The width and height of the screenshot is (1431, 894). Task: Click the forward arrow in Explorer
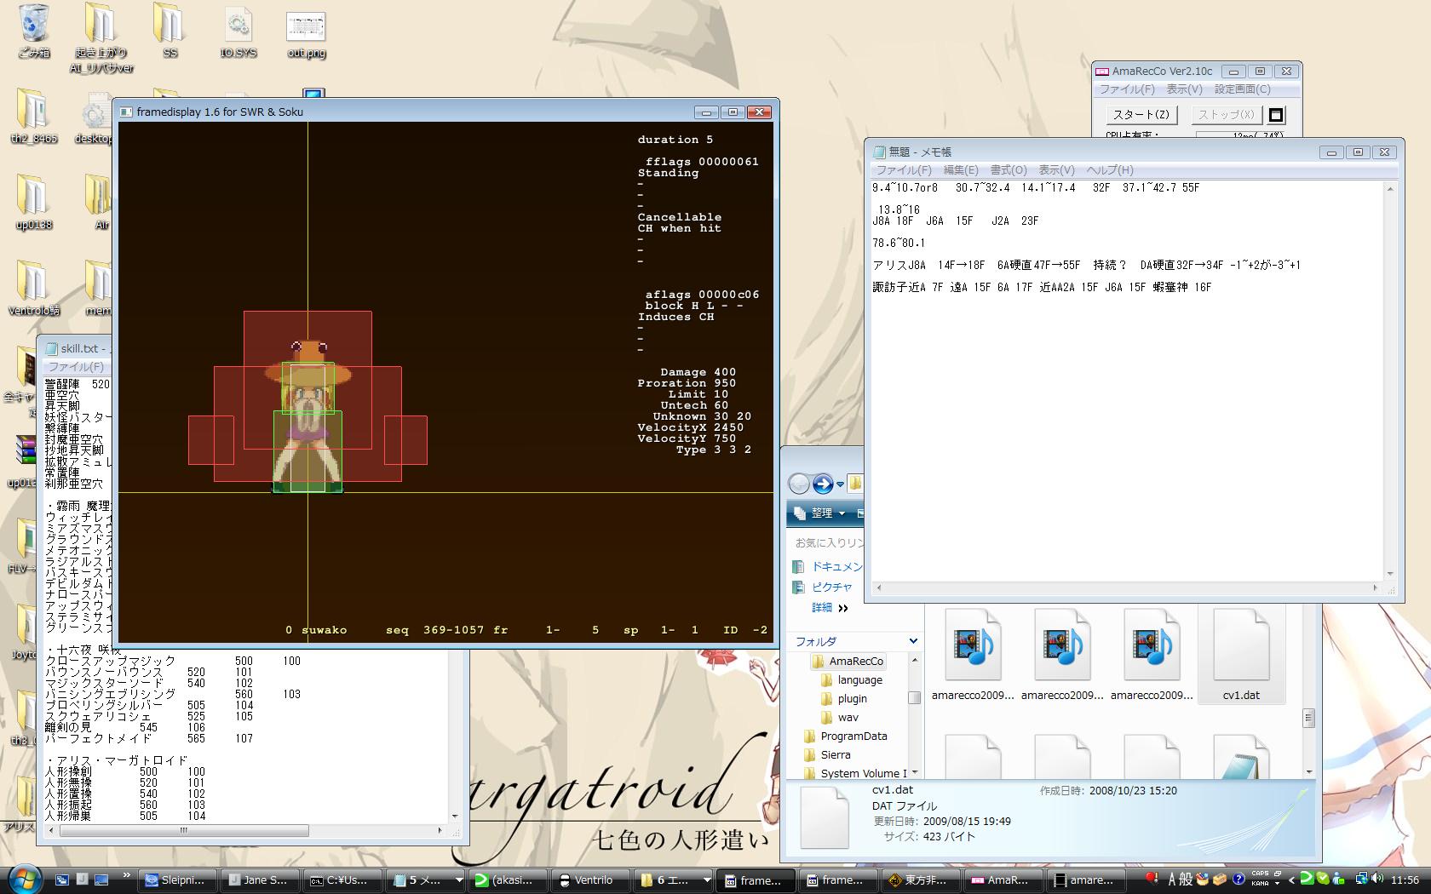823,484
